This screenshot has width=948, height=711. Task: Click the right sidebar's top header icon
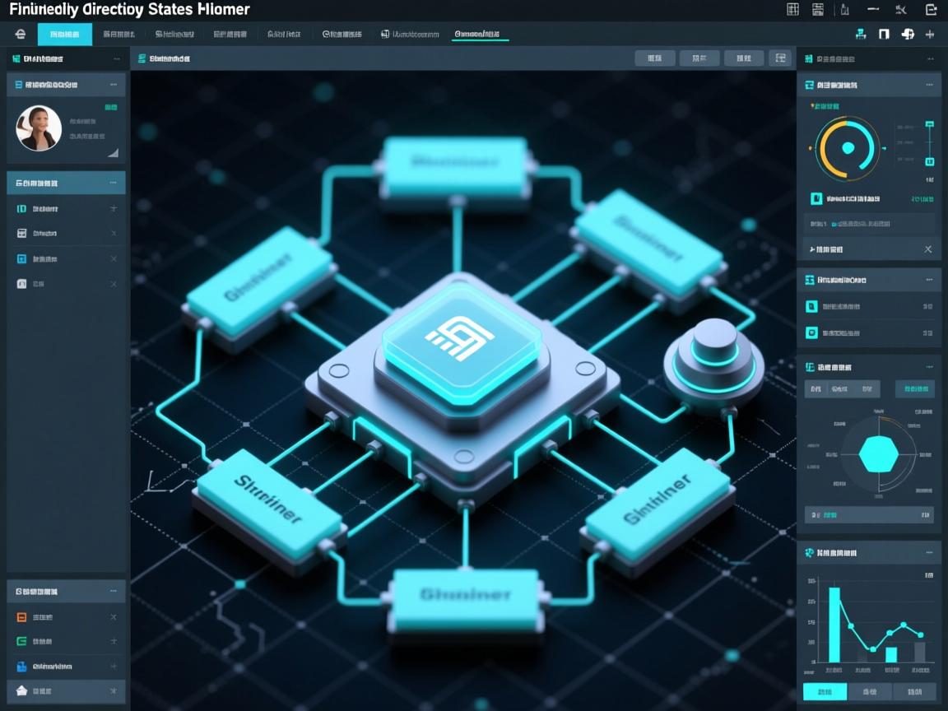(x=808, y=58)
